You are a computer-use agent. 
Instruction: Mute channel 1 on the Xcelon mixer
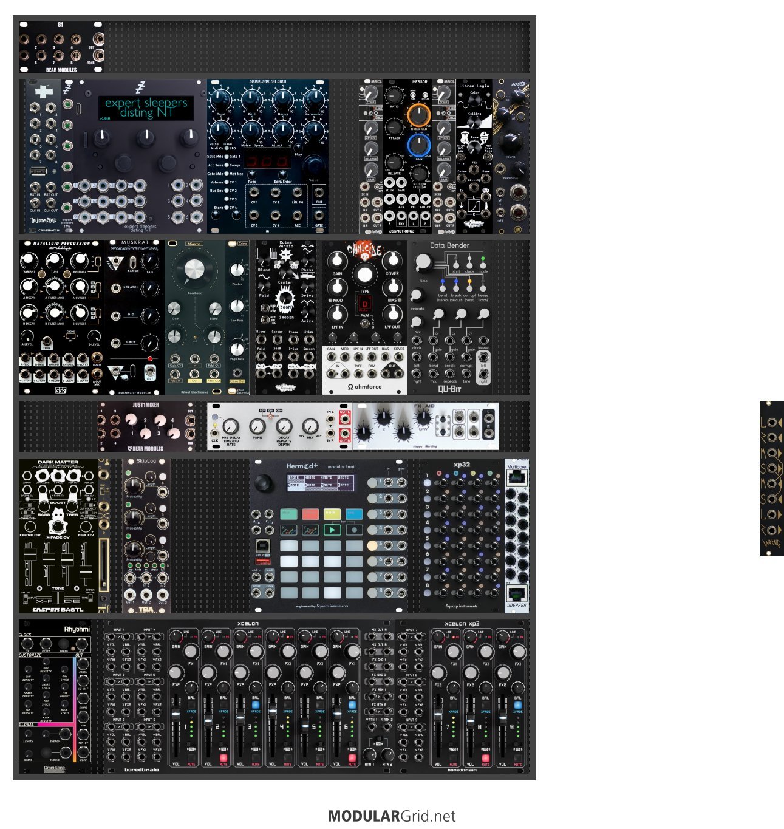pos(191,757)
